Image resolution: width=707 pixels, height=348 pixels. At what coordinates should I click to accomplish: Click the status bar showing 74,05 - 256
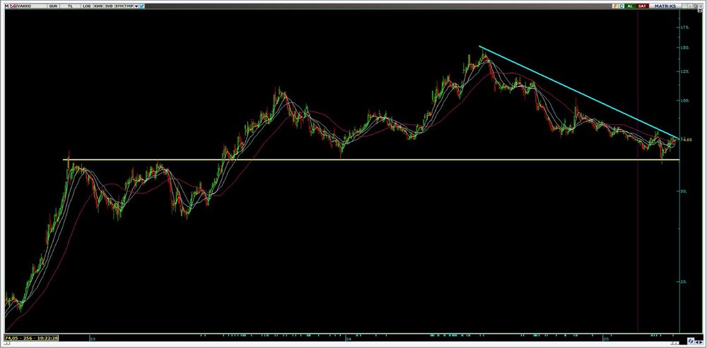point(31,337)
